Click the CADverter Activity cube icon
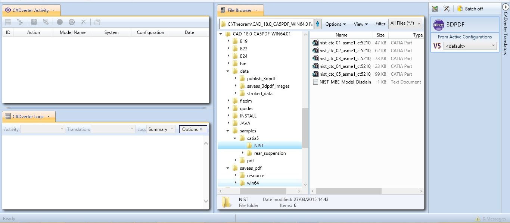The image size is (510, 223). [x=8, y=10]
